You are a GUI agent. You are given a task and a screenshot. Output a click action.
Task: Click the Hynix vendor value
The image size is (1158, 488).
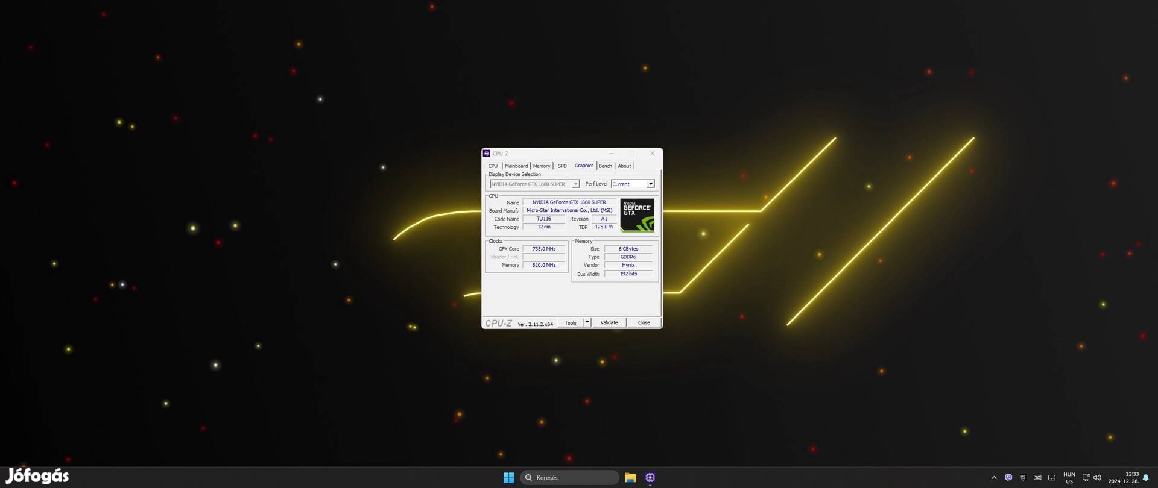[x=628, y=265]
